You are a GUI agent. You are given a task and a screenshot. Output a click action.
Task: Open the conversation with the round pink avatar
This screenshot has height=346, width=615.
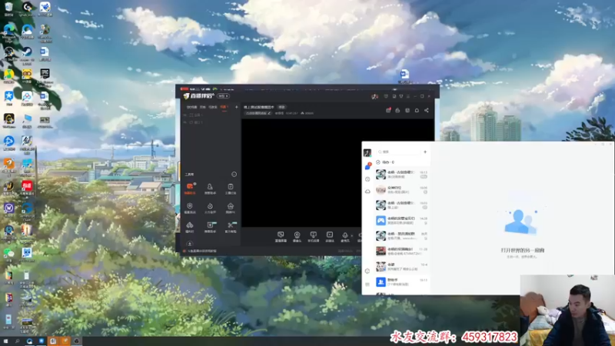[x=401, y=190]
